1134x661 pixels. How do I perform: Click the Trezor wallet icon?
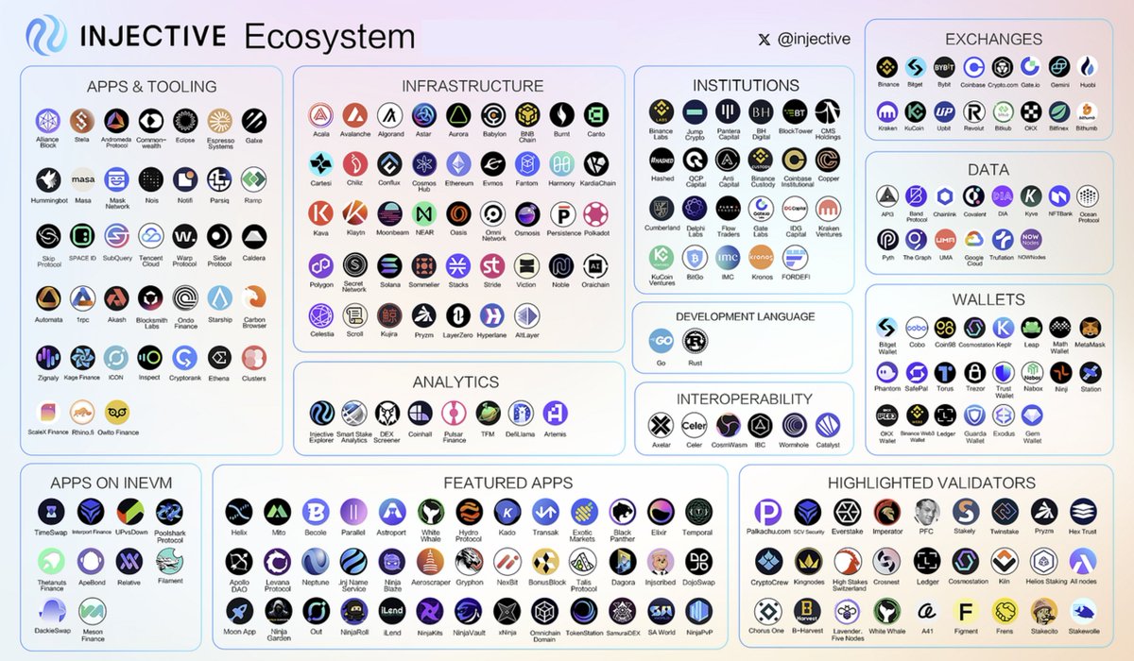coord(974,372)
